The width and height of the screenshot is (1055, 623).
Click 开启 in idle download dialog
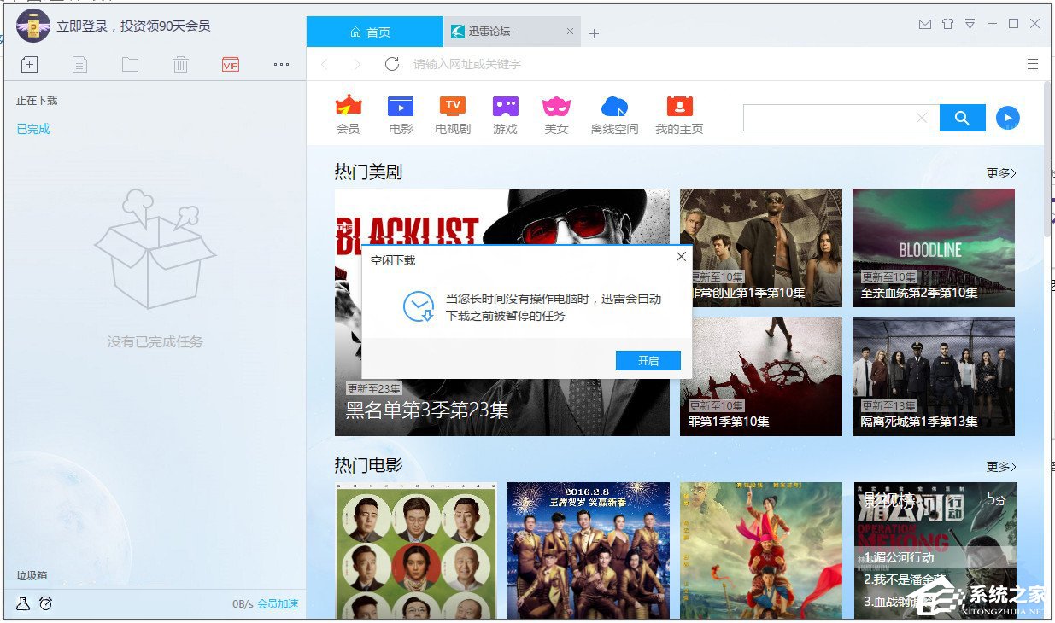(648, 361)
